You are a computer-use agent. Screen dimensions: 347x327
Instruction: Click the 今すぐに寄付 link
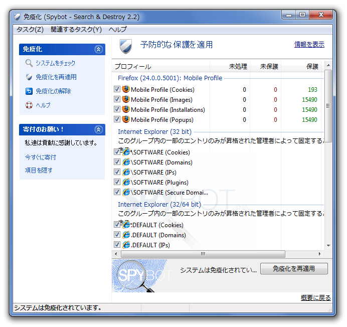click(41, 157)
